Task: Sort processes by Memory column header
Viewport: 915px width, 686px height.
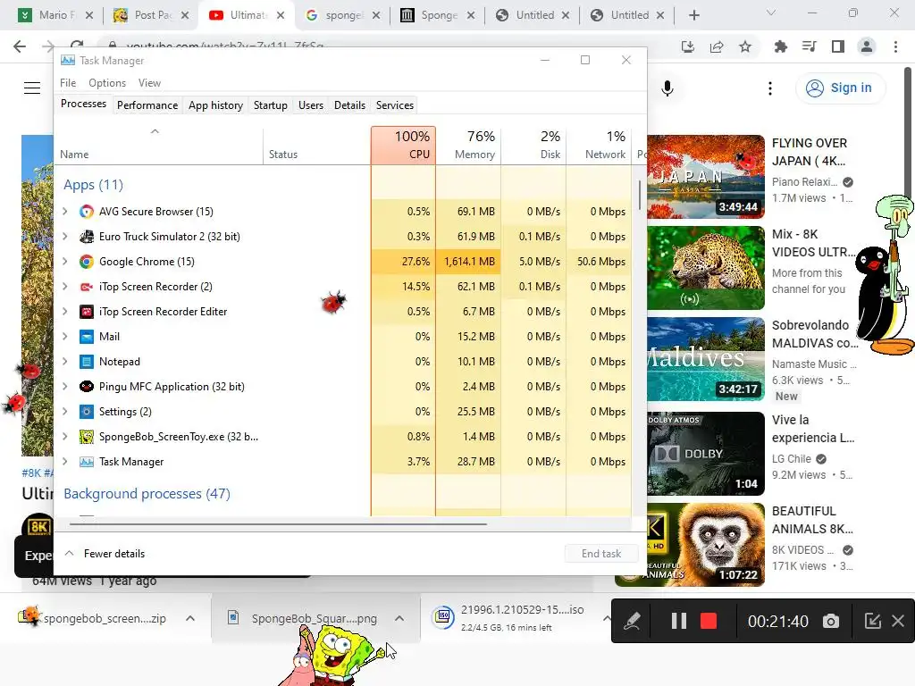Action: 468,146
